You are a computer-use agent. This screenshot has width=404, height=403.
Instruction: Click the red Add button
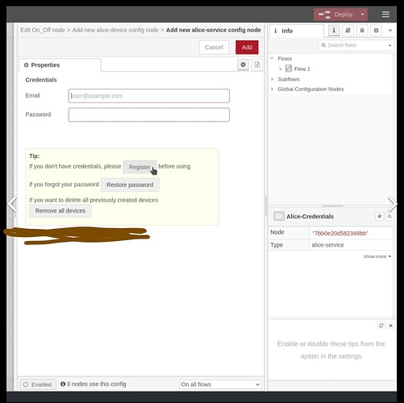click(x=247, y=48)
